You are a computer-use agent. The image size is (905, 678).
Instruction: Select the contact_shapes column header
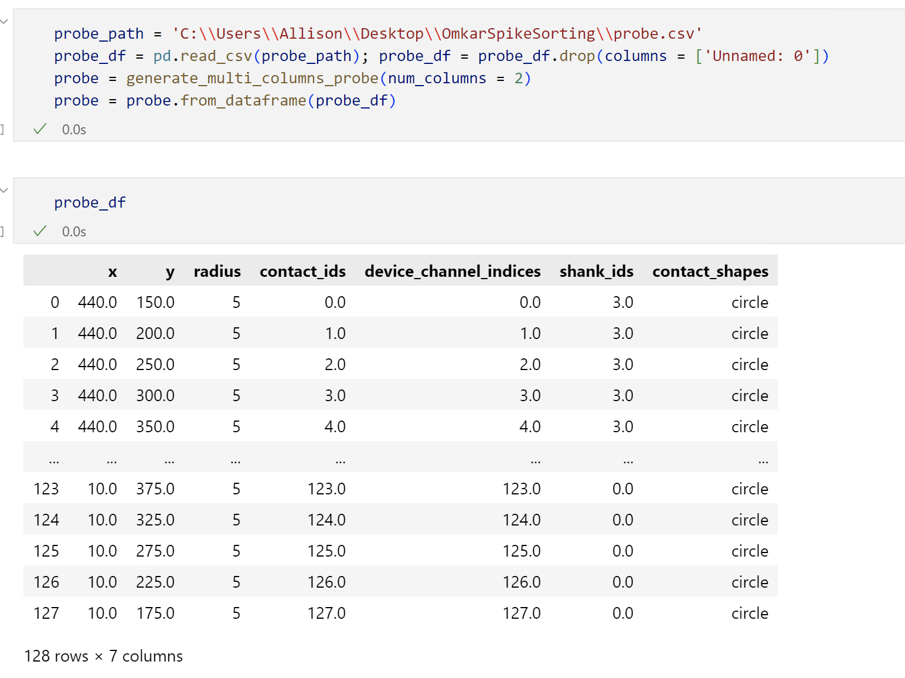click(x=710, y=271)
